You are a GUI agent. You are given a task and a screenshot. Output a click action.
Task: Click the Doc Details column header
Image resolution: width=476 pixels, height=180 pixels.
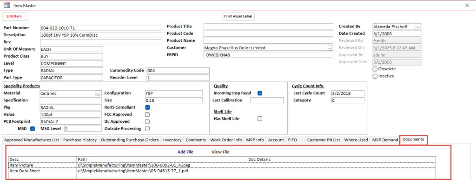click(341, 160)
